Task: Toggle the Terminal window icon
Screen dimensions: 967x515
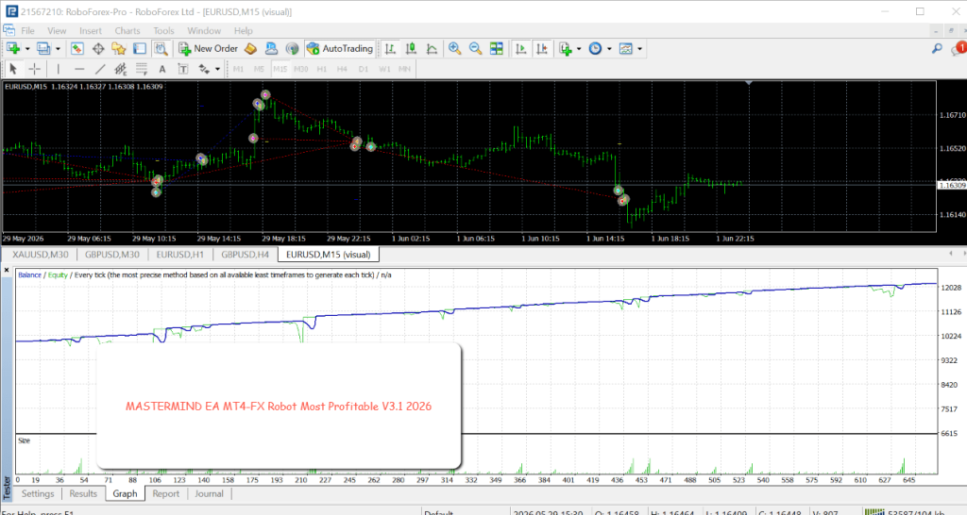Action: (x=140, y=49)
